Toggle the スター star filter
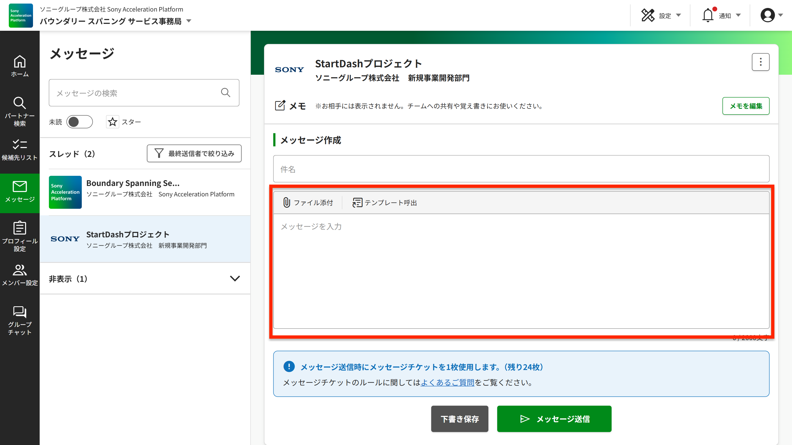The height and width of the screenshot is (445, 792). pyautogui.click(x=112, y=122)
